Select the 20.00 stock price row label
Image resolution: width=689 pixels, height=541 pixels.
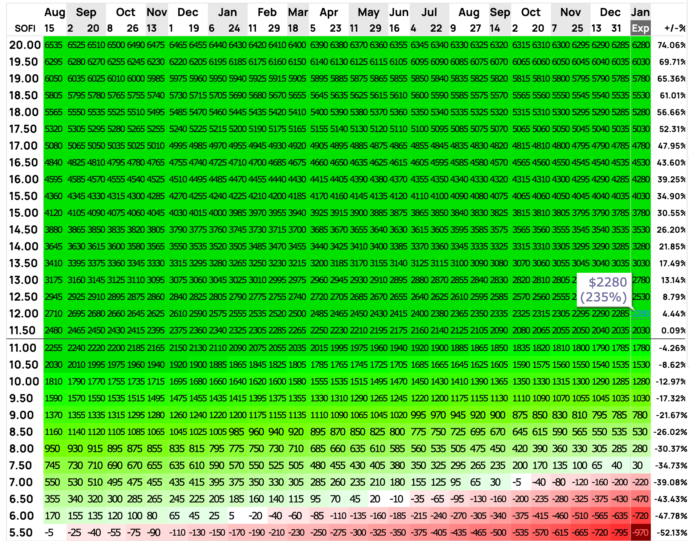(25, 45)
